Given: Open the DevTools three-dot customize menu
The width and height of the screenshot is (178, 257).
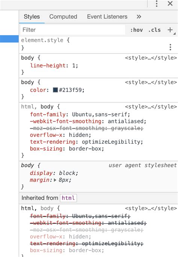Looking at the screenshot, I should [x=157, y=3].
